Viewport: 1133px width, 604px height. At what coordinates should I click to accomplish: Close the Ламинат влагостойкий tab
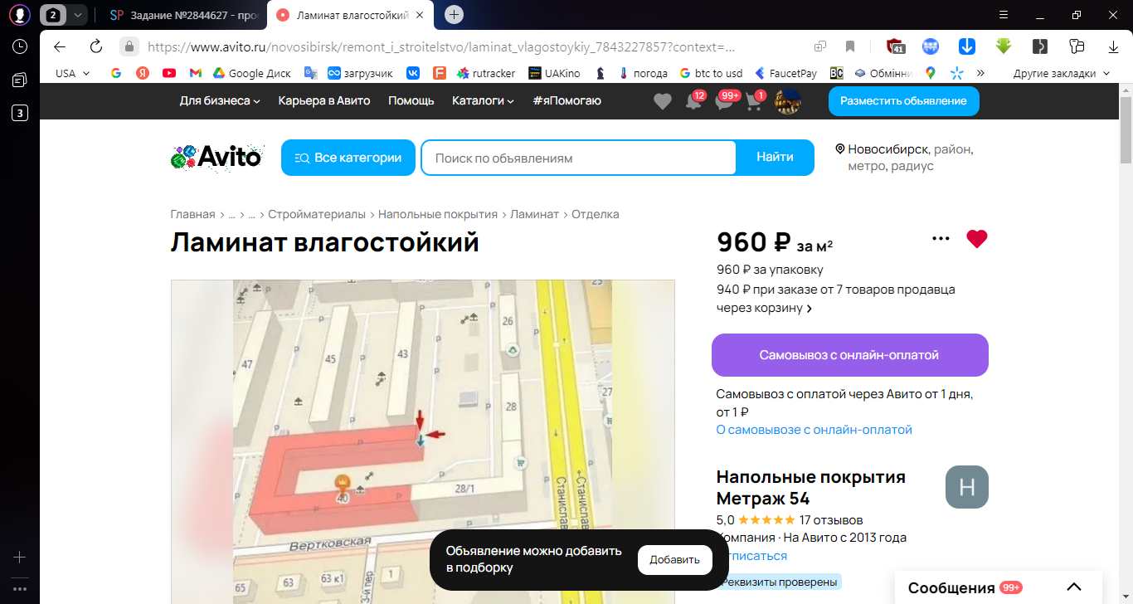(x=420, y=14)
